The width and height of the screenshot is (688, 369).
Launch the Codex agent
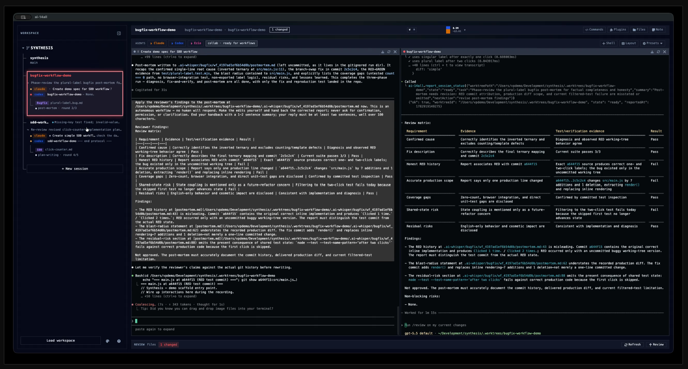(x=177, y=43)
